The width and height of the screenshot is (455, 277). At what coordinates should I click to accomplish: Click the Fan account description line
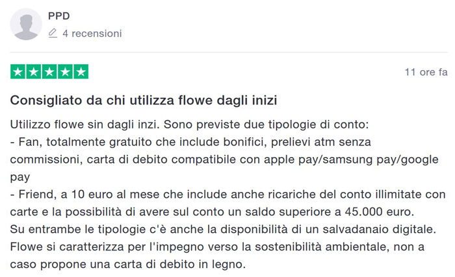[190, 142]
